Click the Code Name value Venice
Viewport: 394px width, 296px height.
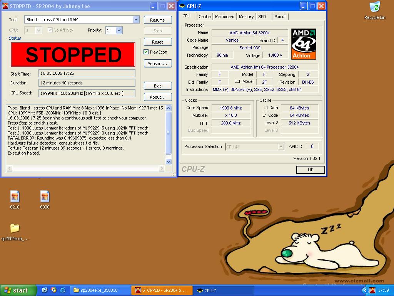pyautogui.click(x=232, y=40)
